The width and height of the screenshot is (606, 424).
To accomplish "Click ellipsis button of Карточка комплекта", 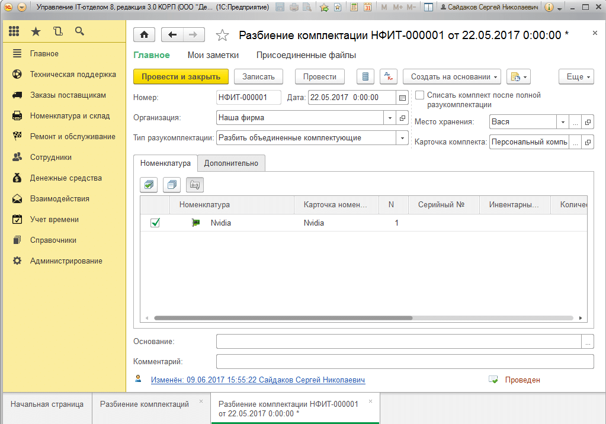I will (x=575, y=142).
